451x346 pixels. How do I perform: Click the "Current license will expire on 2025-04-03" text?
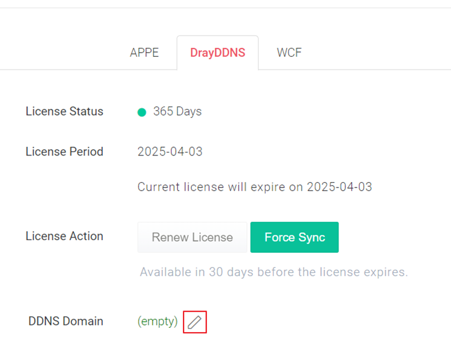pyautogui.click(x=255, y=187)
